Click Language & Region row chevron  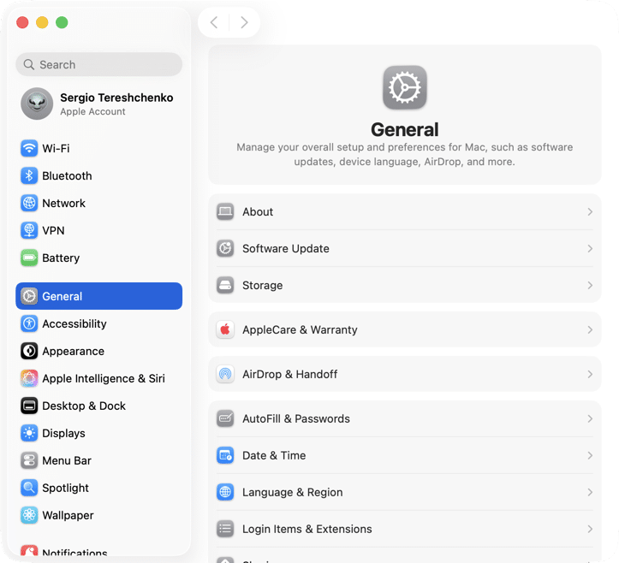point(590,492)
